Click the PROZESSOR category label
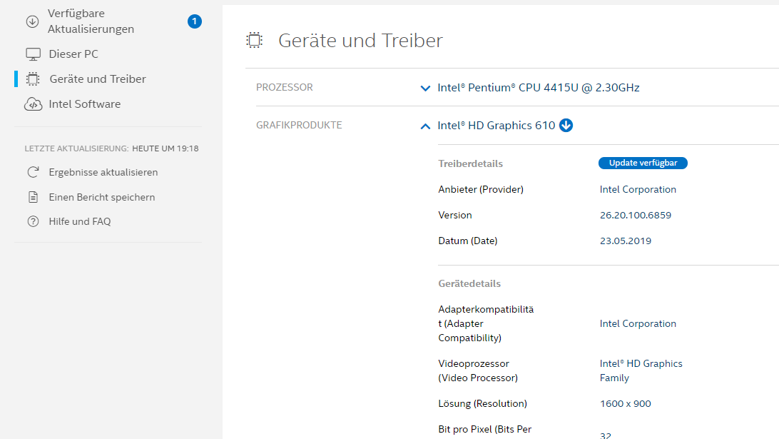 click(x=285, y=88)
